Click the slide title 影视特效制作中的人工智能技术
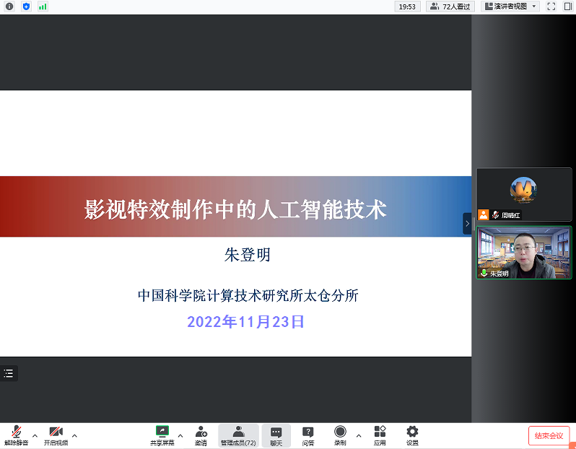This screenshot has height=449, width=576. pos(235,209)
